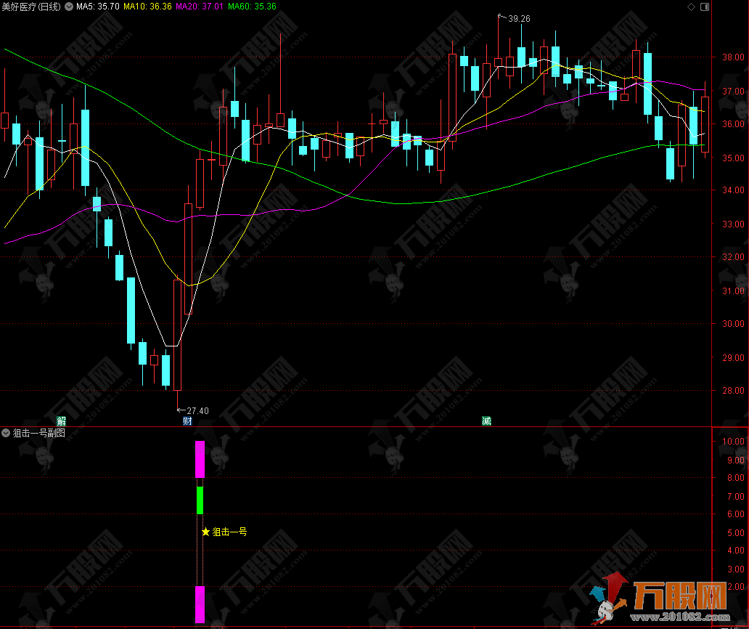This screenshot has width=749, height=629.
Task: Click the 27.40 low price annotation
Action: point(197,411)
